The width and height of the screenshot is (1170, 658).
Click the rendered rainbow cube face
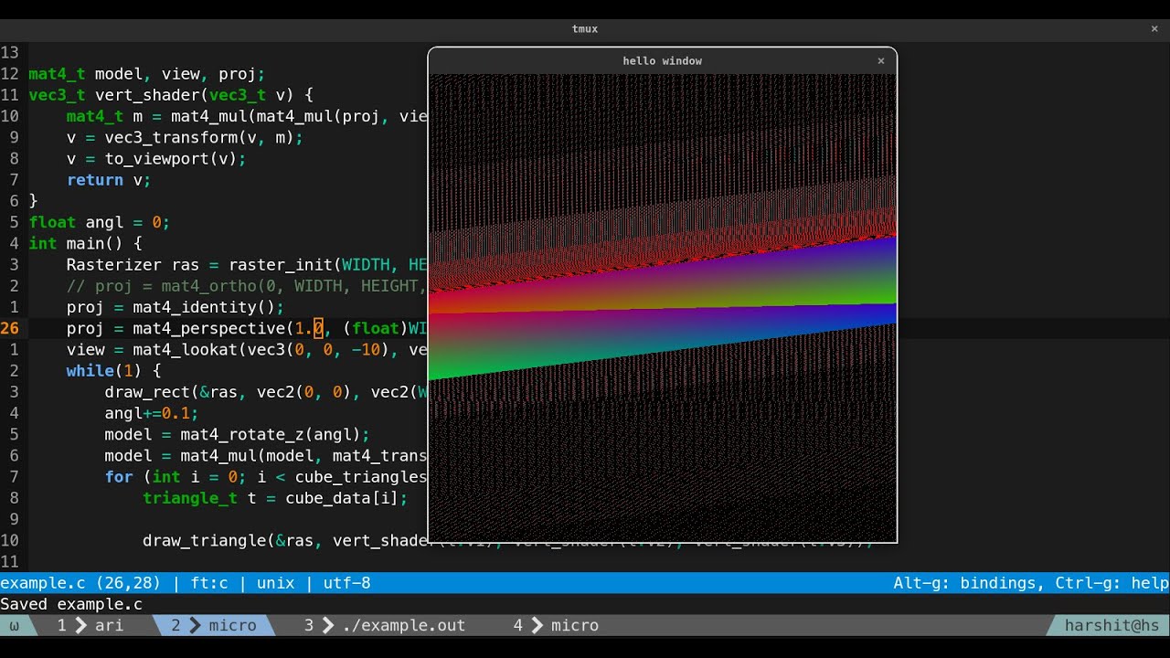click(x=662, y=306)
